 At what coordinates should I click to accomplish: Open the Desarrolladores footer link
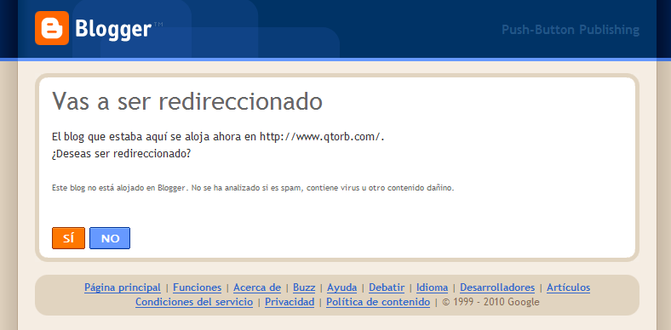497,287
